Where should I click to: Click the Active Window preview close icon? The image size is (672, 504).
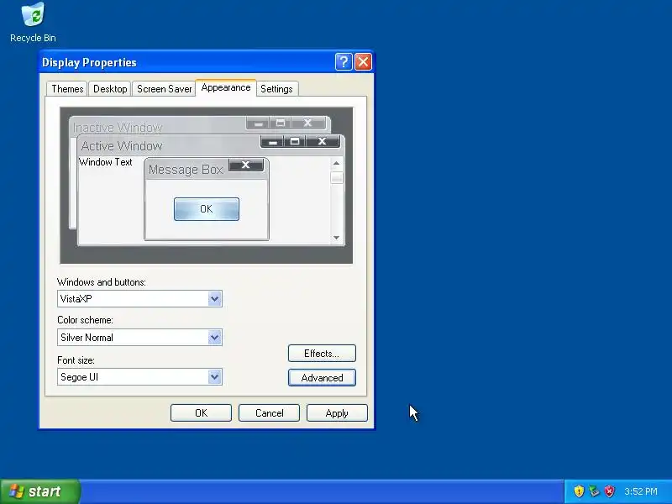pyautogui.click(x=323, y=141)
